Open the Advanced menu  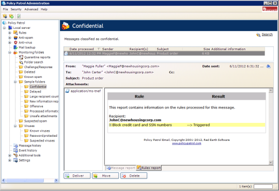pyautogui.click(x=32, y=9)
